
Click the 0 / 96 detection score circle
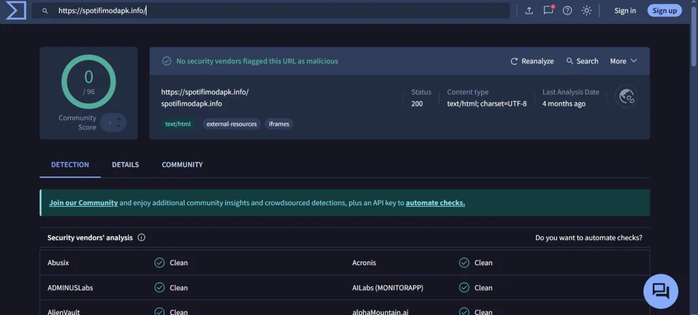tap(89, 82)
